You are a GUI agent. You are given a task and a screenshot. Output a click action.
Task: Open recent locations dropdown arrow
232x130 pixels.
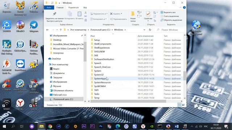click(57, 30)
